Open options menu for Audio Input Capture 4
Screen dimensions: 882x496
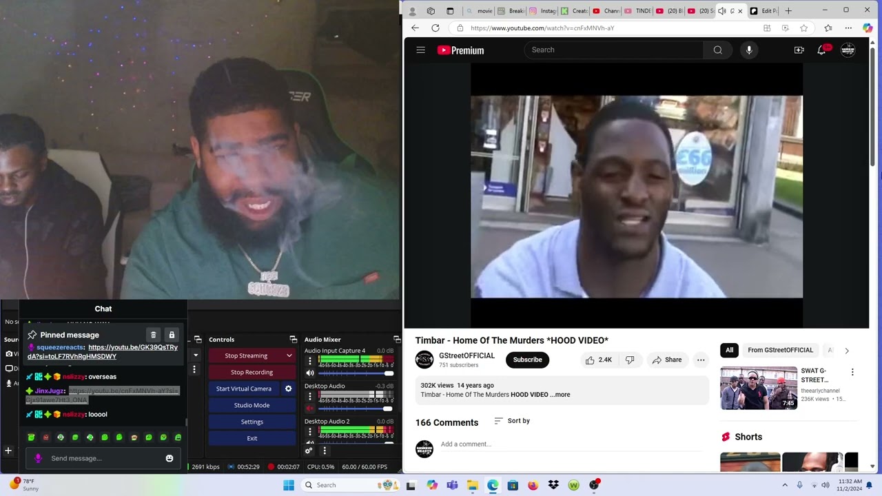coord(310,361)
